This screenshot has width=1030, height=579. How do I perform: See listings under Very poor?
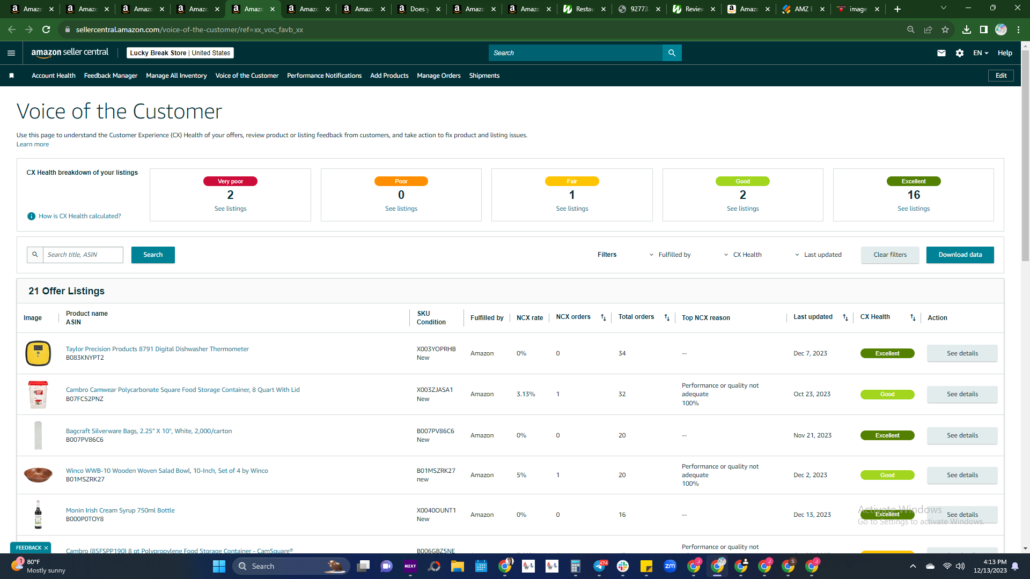click(231, 209)
